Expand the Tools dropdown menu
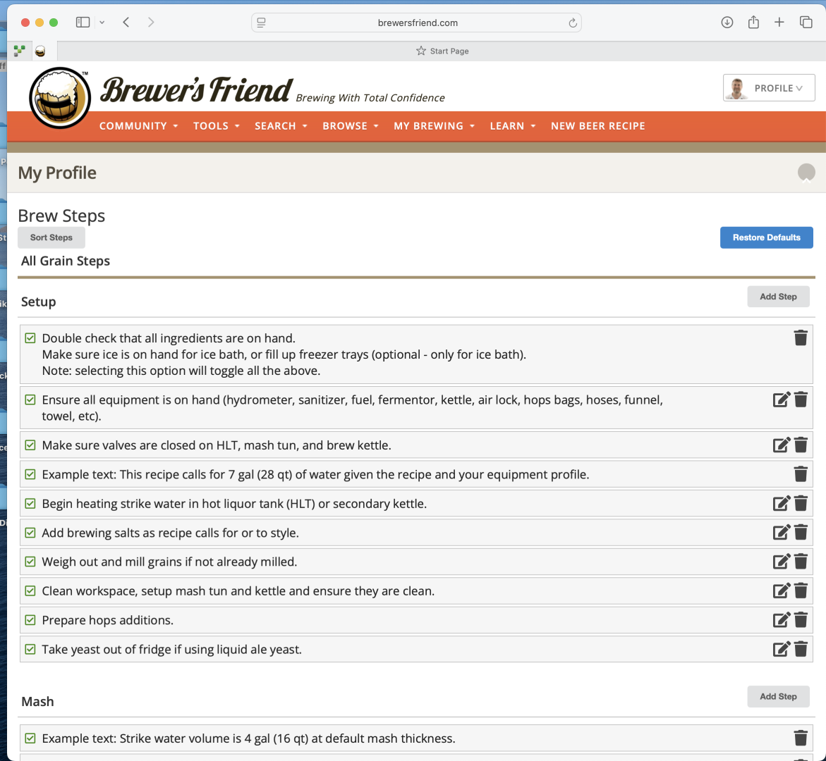Screen dimensions: 826x761 217,126
